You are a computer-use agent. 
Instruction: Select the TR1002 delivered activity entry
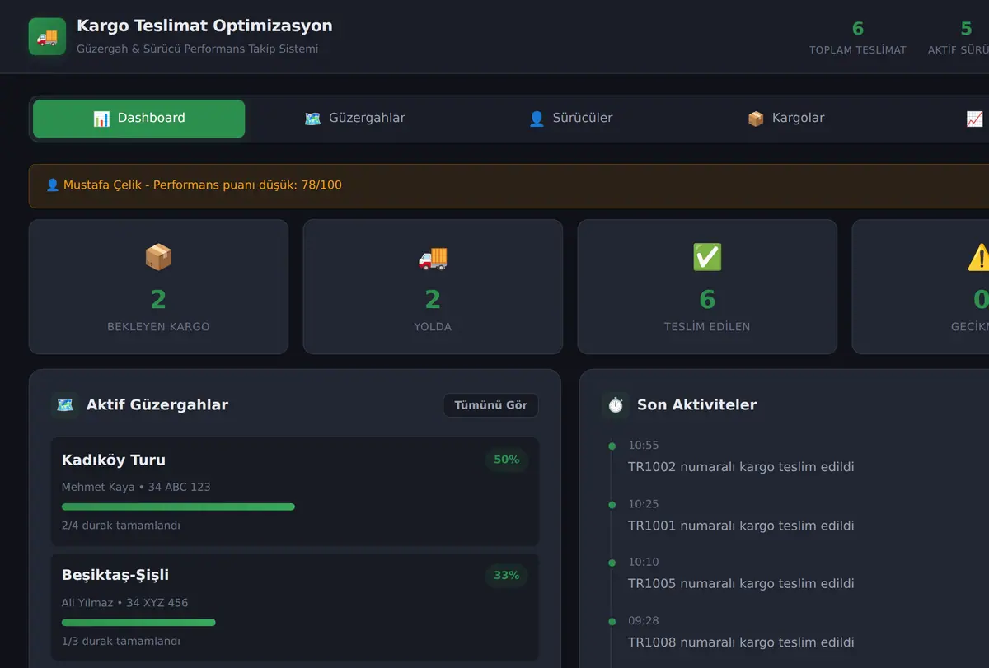741,467
